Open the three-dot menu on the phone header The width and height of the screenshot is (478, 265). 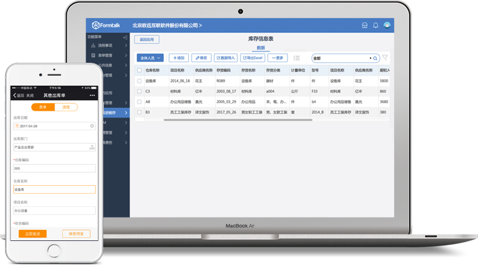92,96
